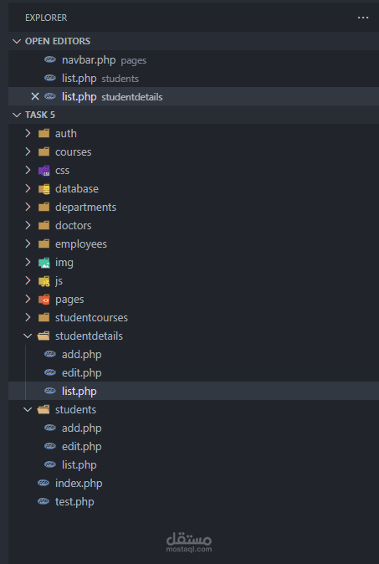379x564 pixels.
Task: Collapse the TASK 5 section chevron
Action: [x=16, y=115]
